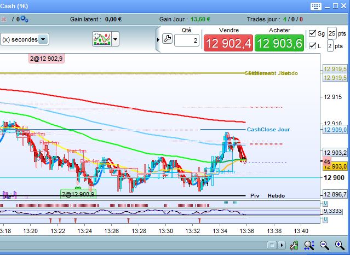Open the chart properties wrench icon at bottom
Image resolution: width=350 pixels, height=255 pixels.
[x=294, y=245]
